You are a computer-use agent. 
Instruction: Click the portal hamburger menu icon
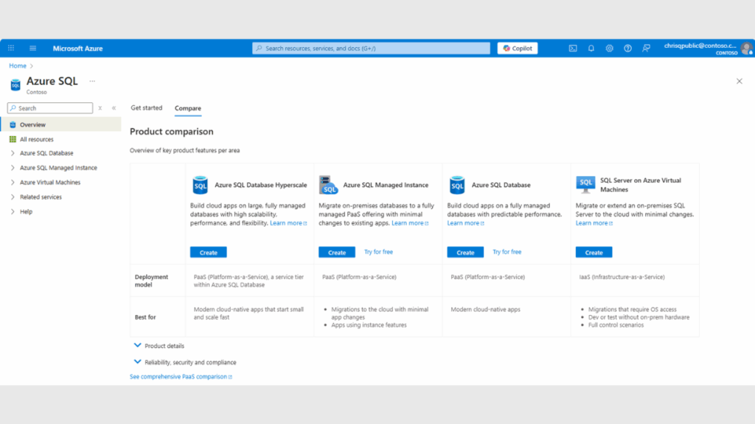pos(32,48)
